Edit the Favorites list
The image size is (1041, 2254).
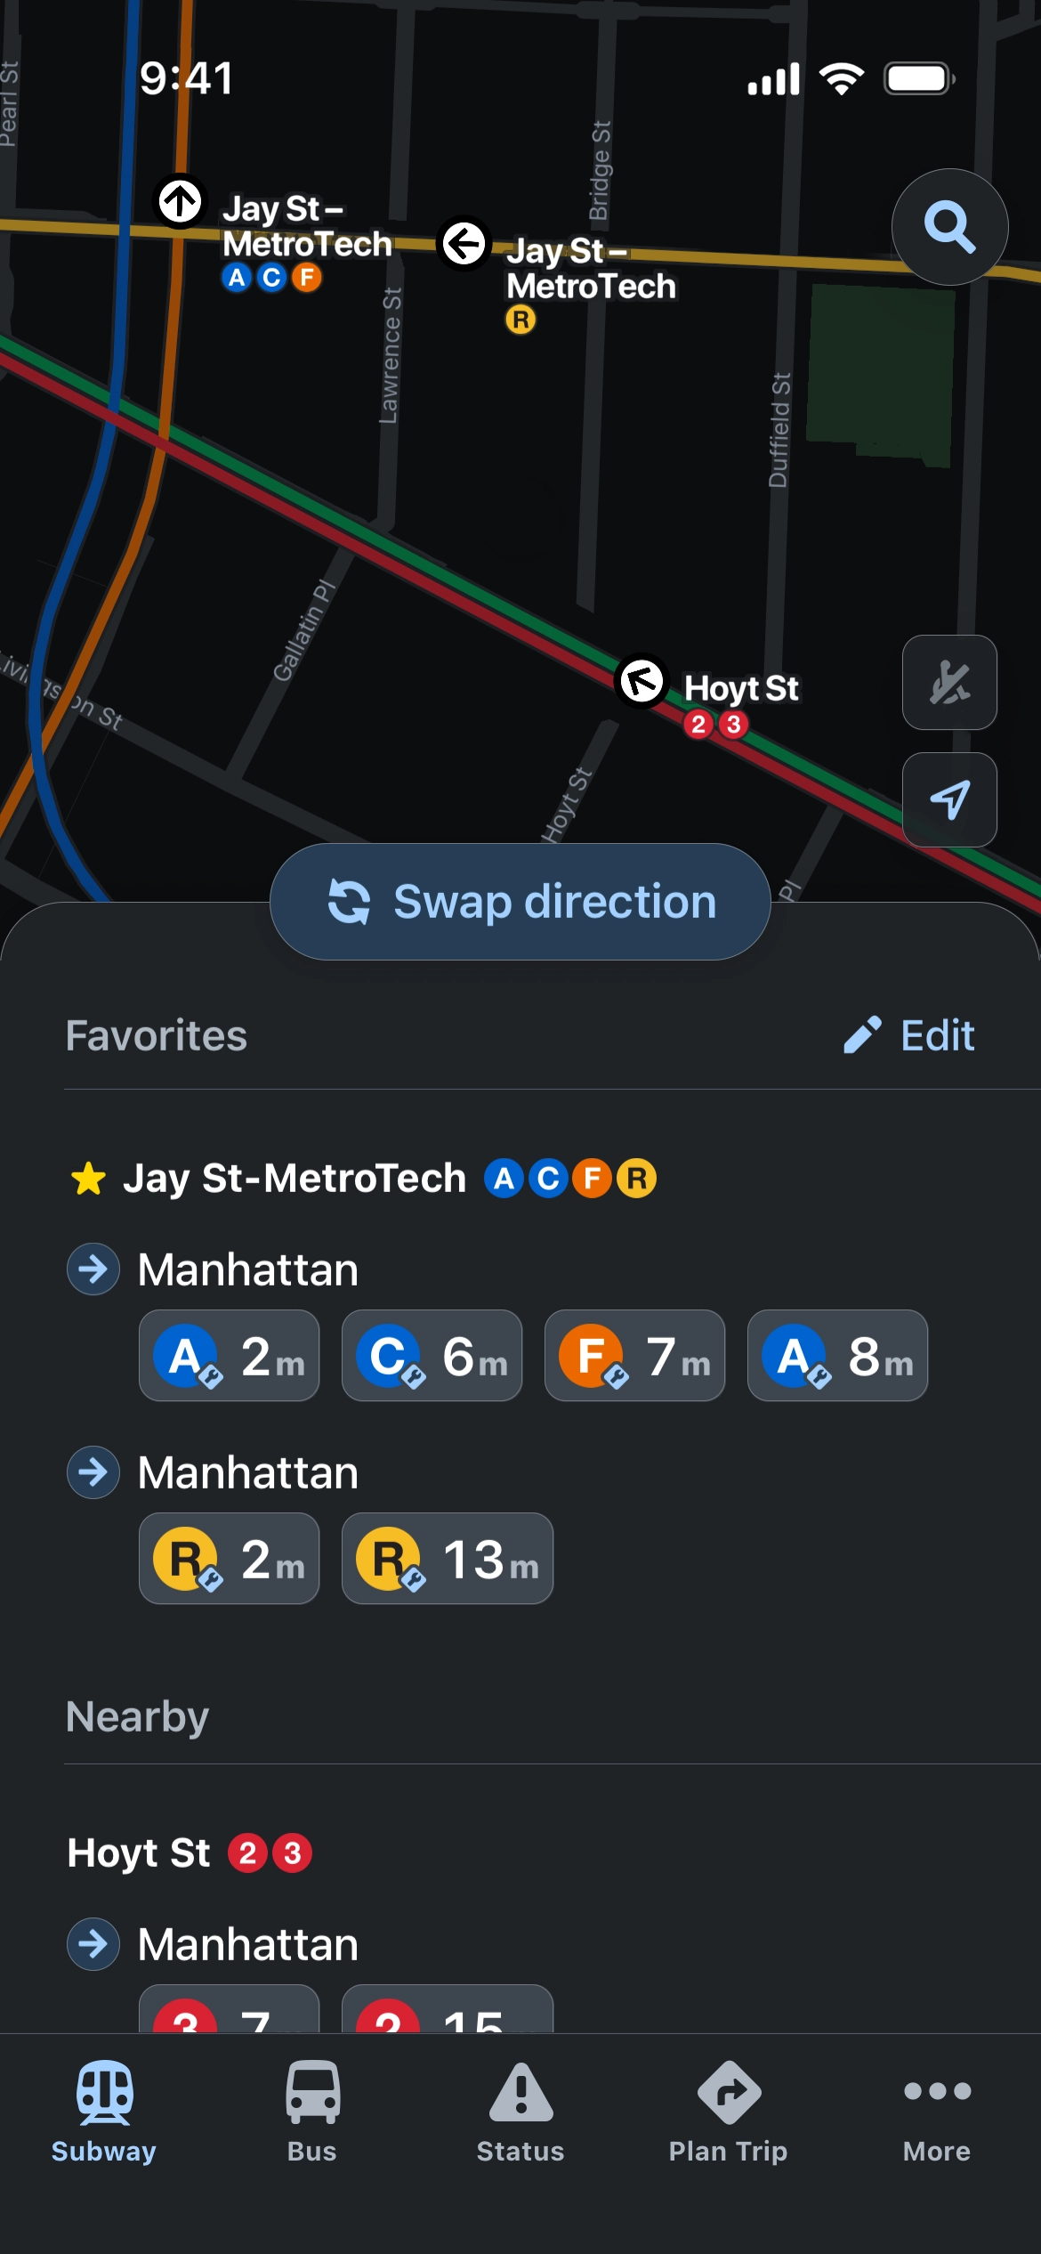click(x=909, y=1035)
